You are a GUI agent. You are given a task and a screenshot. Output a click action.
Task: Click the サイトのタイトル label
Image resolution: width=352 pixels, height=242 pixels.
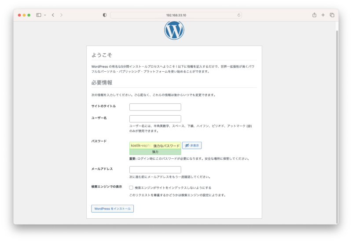point(103,106)
